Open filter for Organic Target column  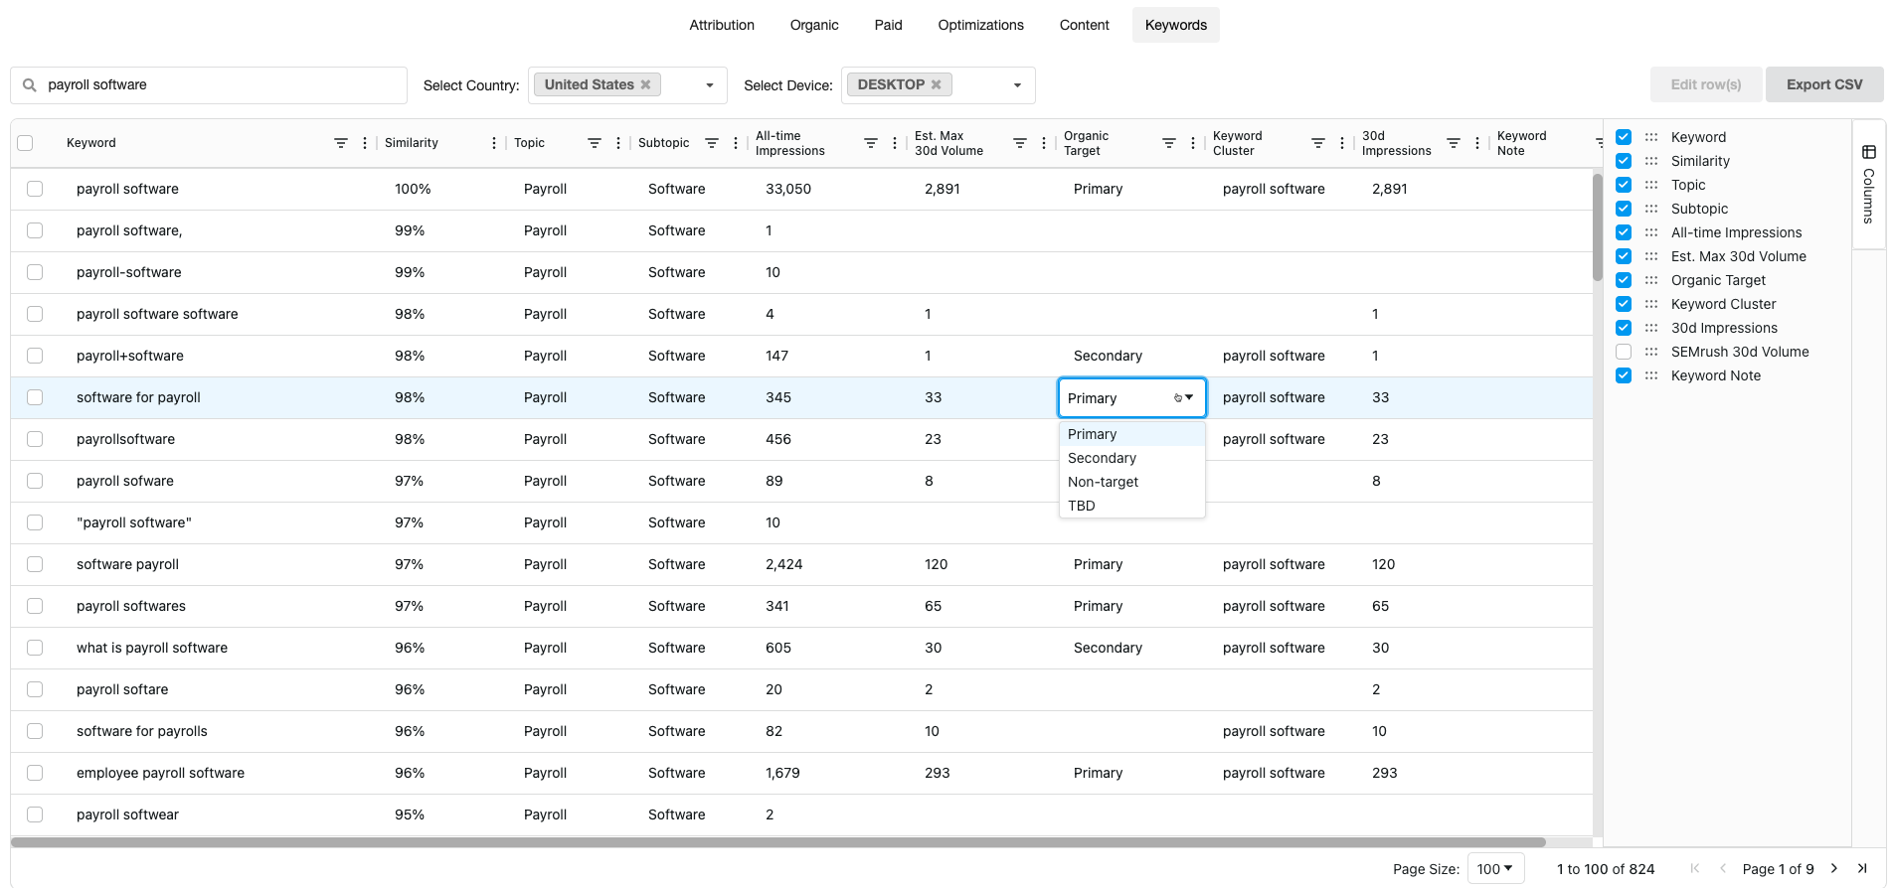coord(1168,143)
